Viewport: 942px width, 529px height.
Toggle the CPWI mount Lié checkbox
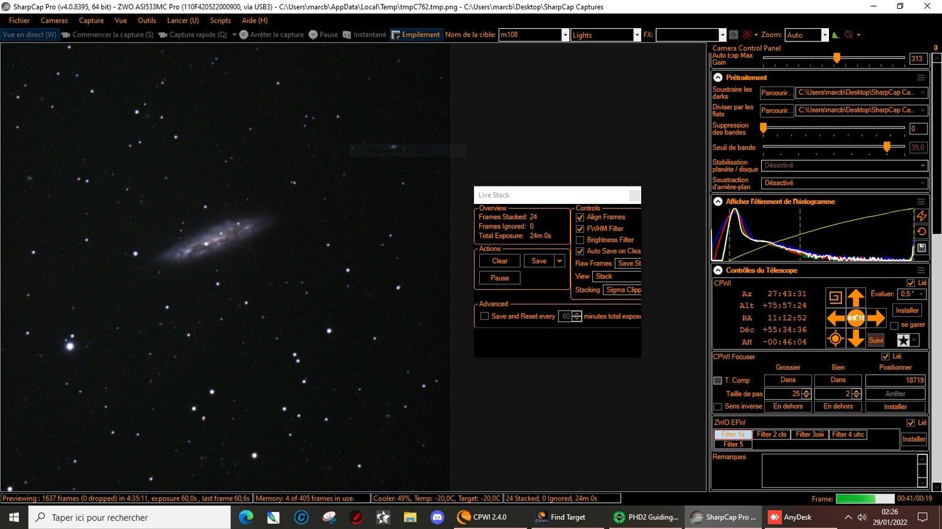911,283
